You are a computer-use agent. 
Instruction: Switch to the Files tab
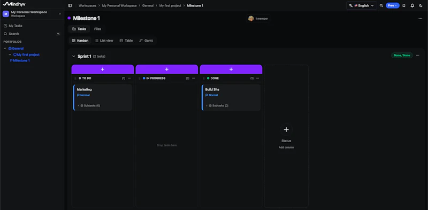point(97,29)
